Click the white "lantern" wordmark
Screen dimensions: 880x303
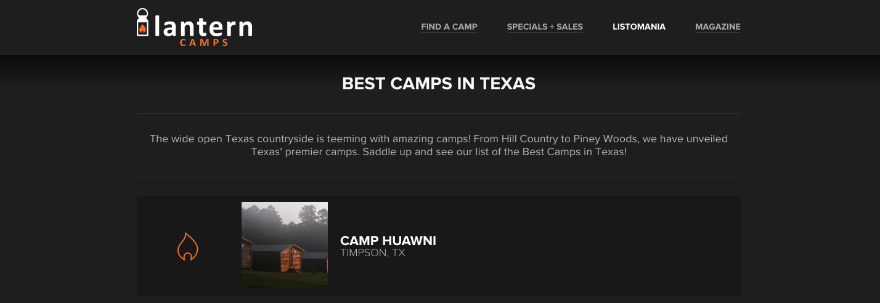[203, 27]
